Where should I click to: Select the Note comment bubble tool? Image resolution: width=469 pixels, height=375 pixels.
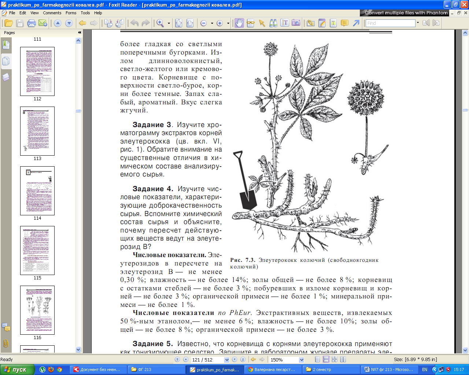(x=344, y=23)
